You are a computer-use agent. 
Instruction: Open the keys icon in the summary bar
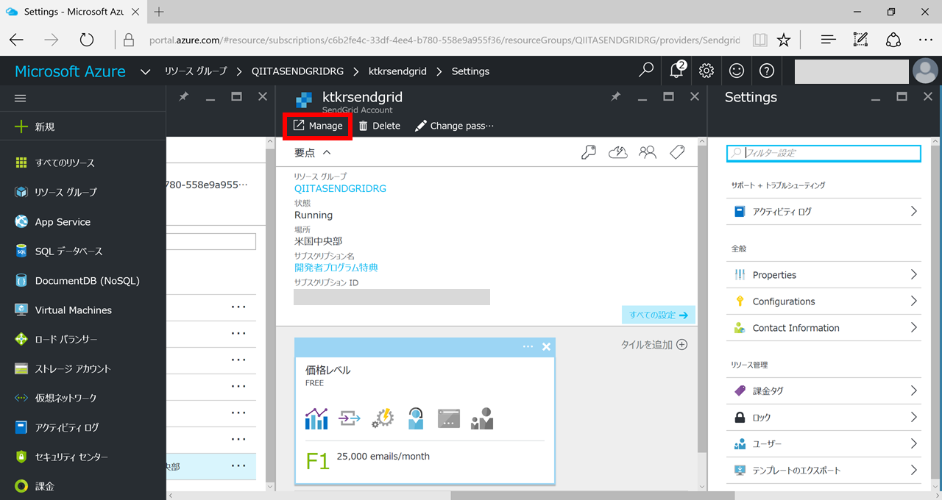pos(588,152)
